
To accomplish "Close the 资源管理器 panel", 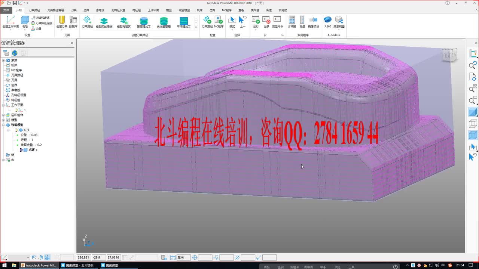I will [72, 43].
